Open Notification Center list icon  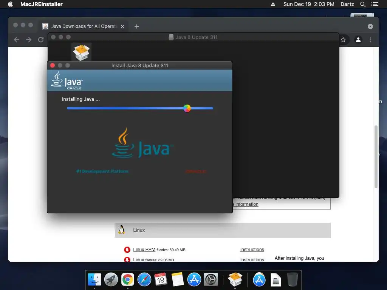coord(375,4)
